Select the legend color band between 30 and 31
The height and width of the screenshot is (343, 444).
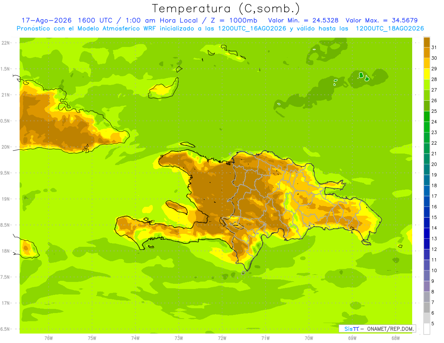point(427,53)
